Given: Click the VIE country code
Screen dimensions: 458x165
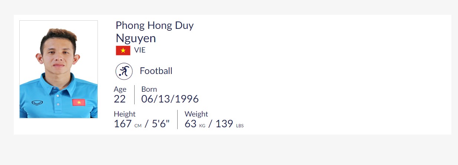Looking at the screenshot, I should [x=140, y=50].
